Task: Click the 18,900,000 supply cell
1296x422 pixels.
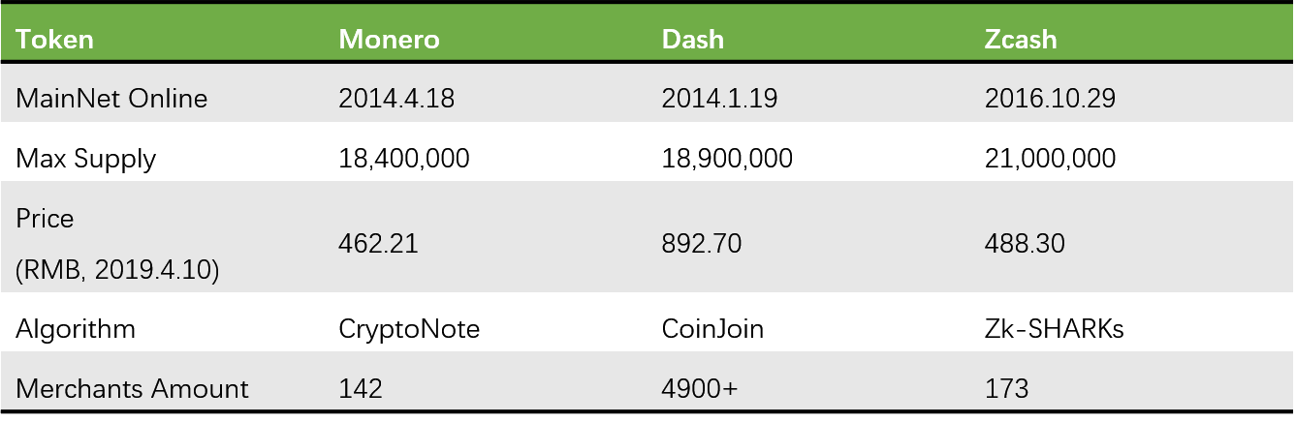Action: point(727,159)
